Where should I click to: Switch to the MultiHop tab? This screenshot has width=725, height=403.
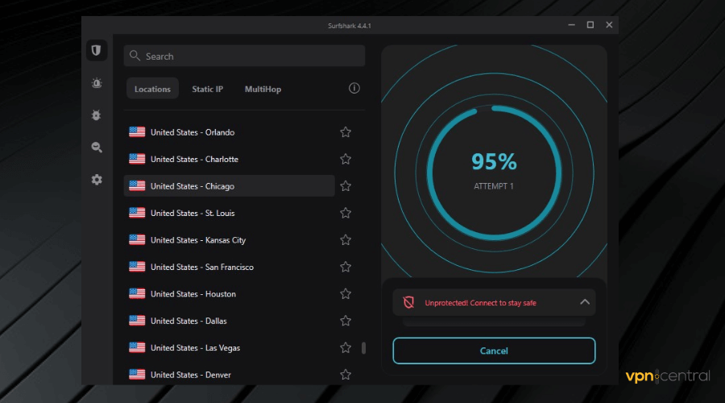point(263,89)
